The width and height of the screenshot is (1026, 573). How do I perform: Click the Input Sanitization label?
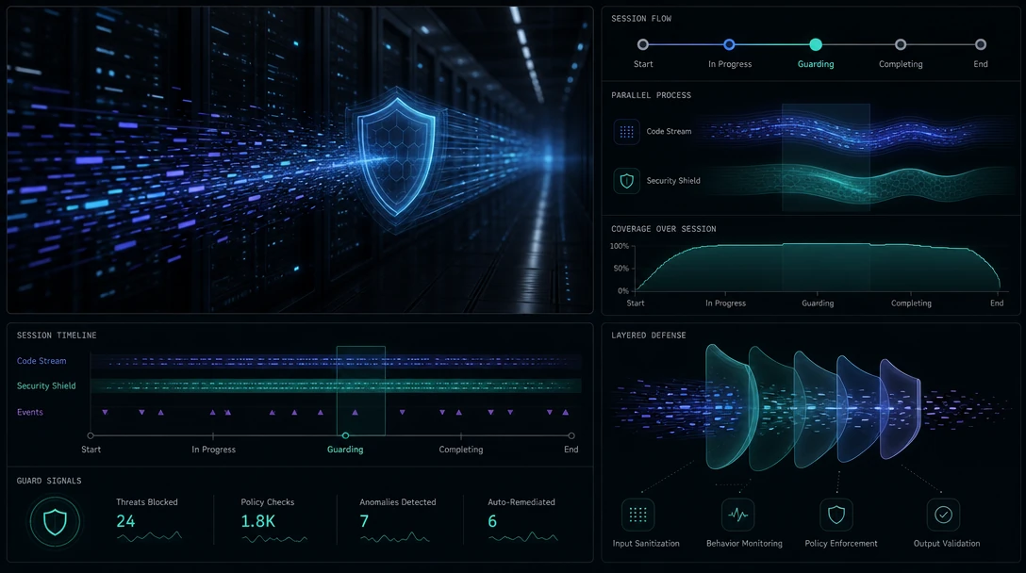(x=646, y=544)
